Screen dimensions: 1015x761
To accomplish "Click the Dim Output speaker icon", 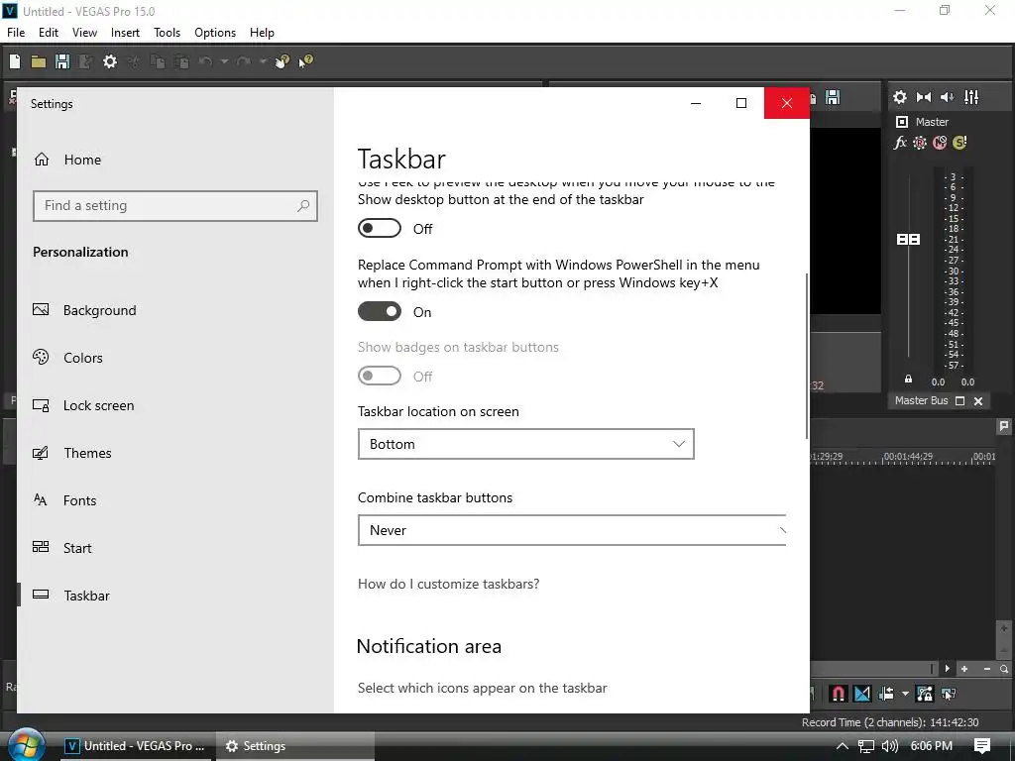I will (947, 97).
